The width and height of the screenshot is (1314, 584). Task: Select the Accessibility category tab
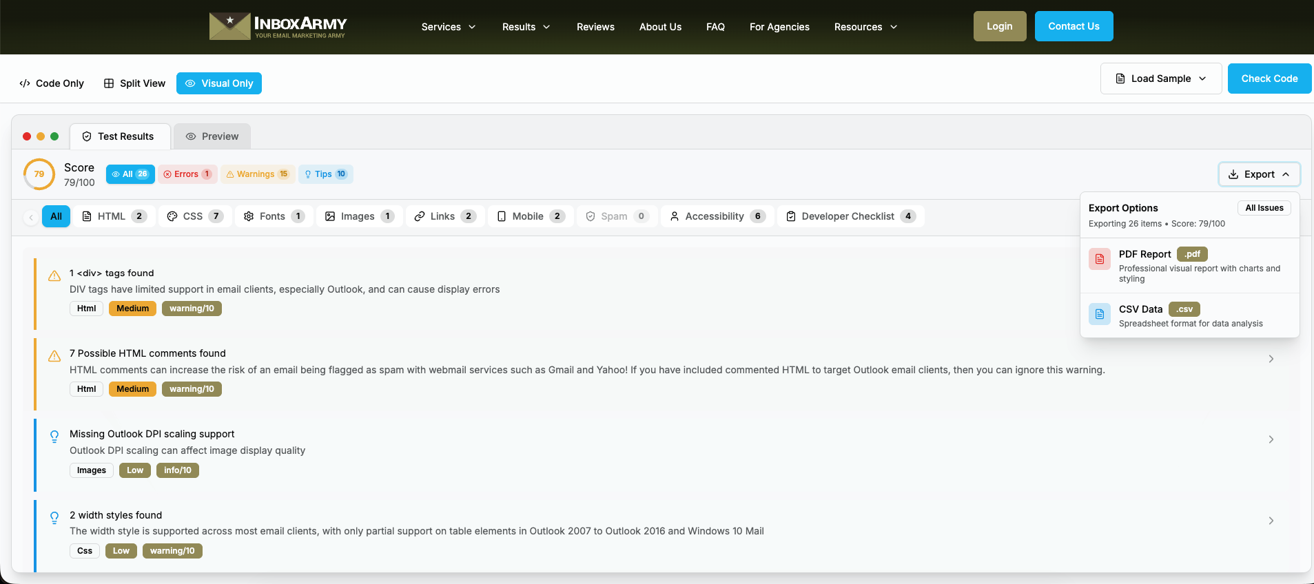pyautogui.click(x=717, y=216)
